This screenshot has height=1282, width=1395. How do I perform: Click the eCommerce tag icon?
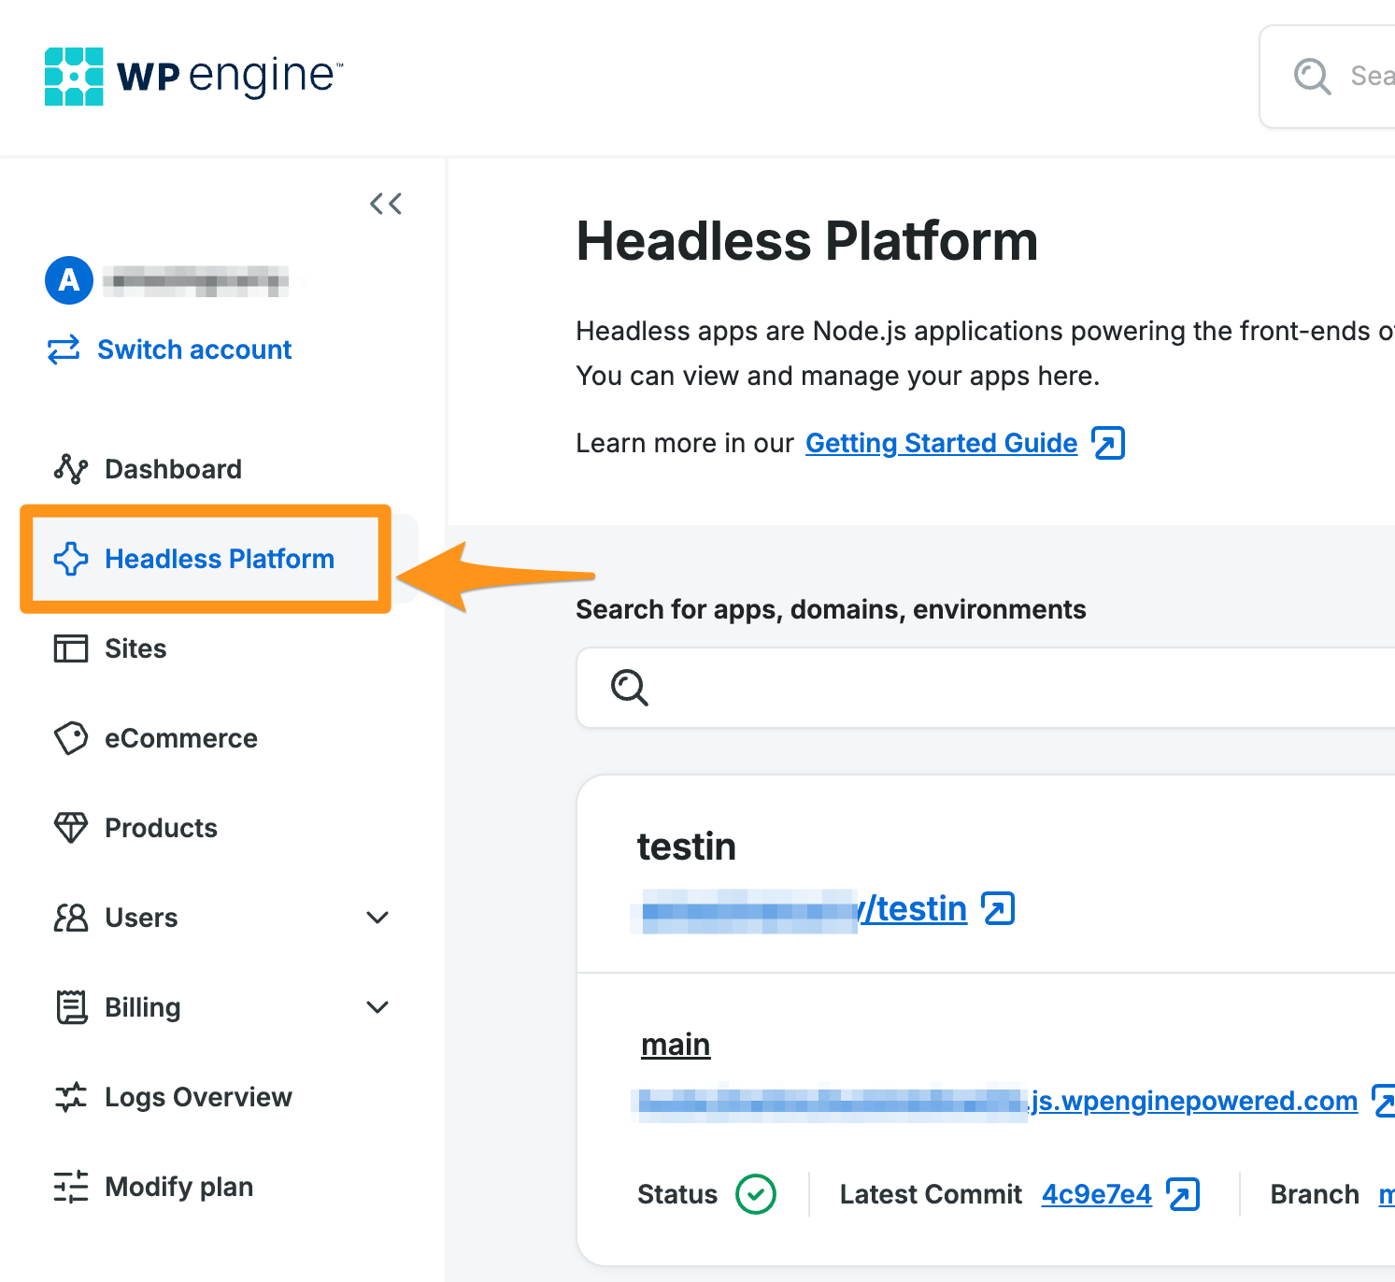[71, 738]
